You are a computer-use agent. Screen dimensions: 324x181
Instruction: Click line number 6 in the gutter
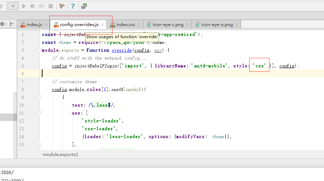(x=23, y=74)
